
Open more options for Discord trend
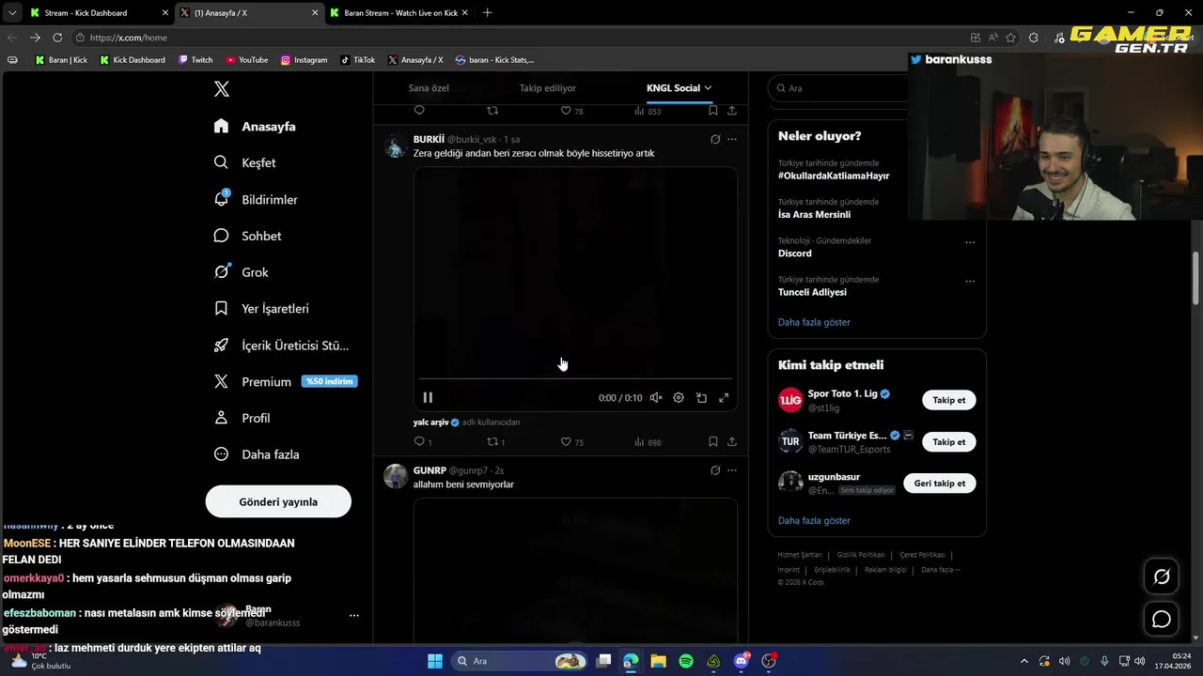click(x=970, y=242)
